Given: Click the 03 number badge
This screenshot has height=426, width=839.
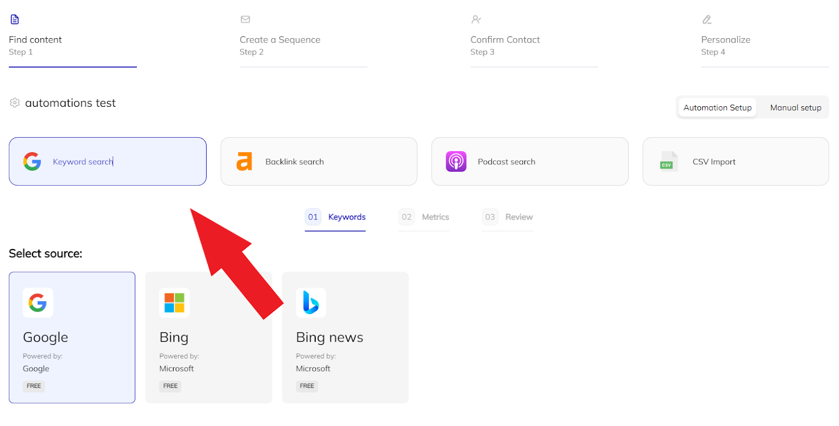Looking at the screenshot, I should click(490, 217).
